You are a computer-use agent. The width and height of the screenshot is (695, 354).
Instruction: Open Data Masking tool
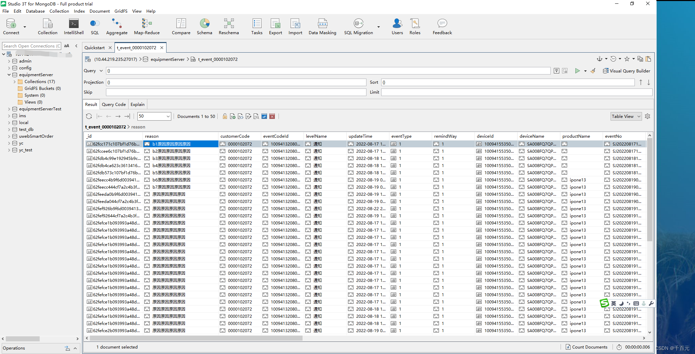click(x=322, y=27)
